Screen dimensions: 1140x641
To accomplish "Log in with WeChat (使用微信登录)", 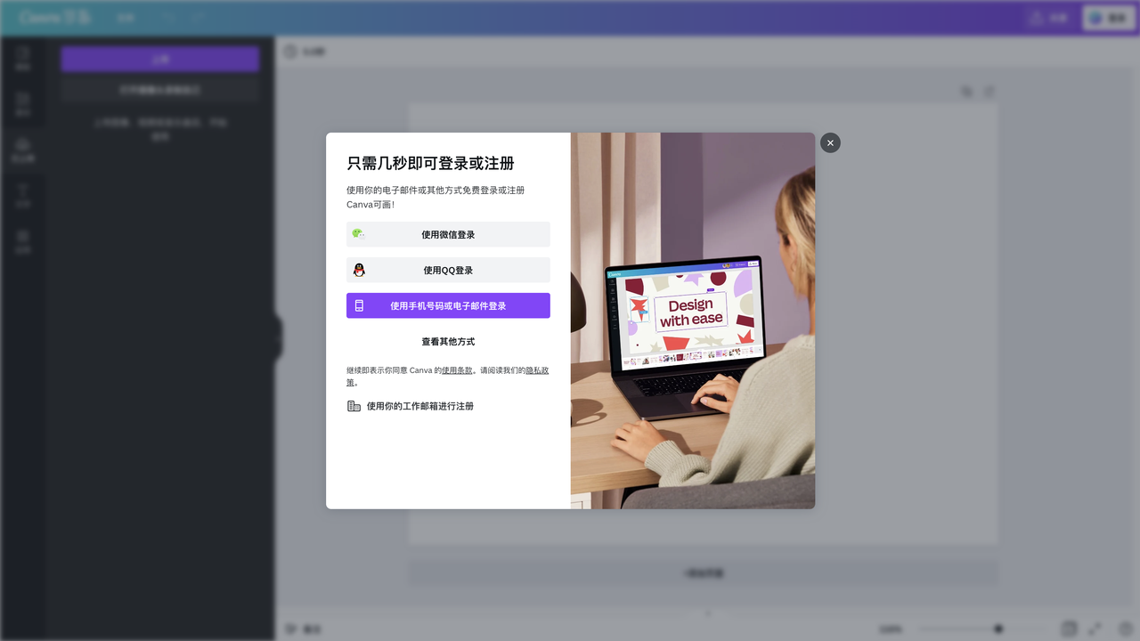I will pyautogui.click(x=448, y=234).
